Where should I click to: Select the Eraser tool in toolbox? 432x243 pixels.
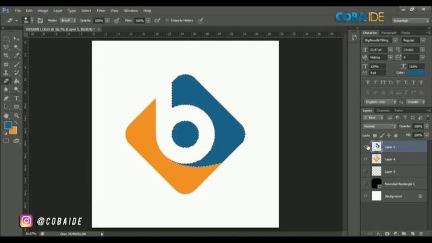6,81
